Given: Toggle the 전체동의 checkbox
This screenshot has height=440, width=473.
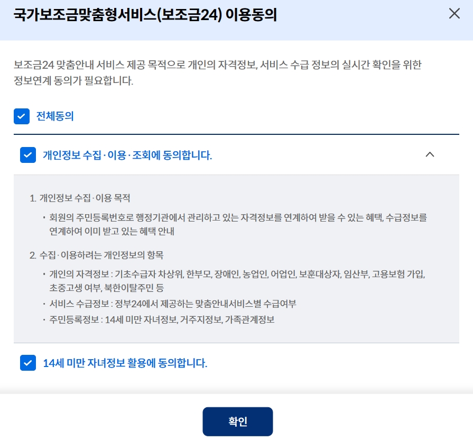Looking at the screenshot, I should point(22,116).
